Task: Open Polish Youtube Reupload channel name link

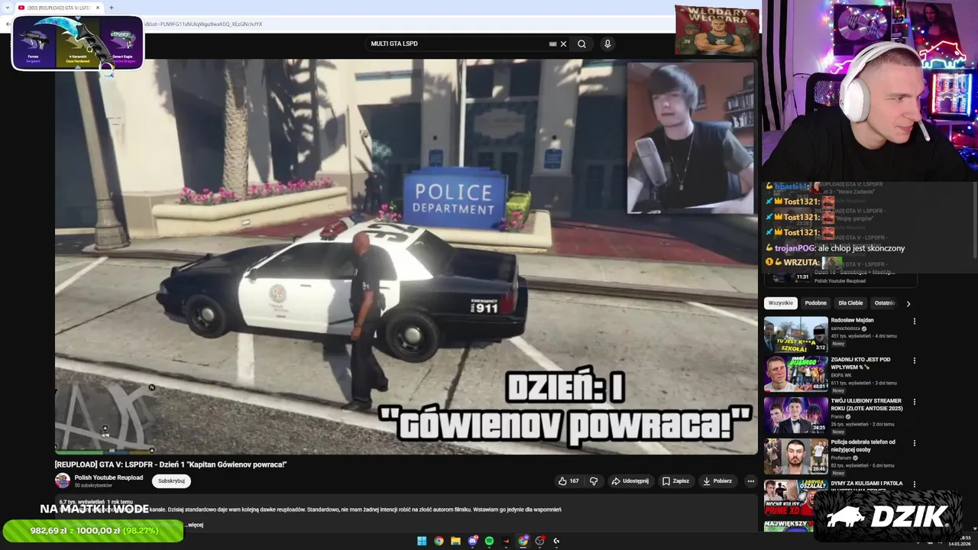Action: click(x=108, y=477)
